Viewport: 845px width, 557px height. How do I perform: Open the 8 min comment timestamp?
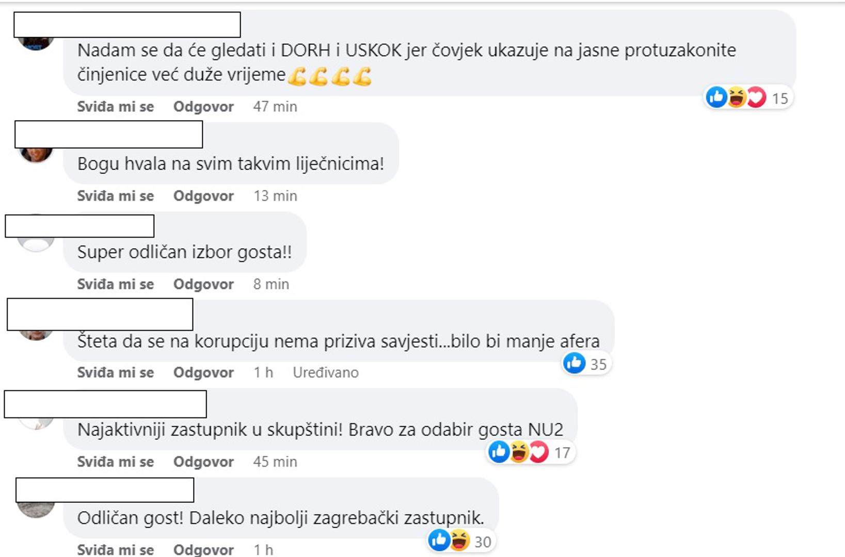click(271, 284)
